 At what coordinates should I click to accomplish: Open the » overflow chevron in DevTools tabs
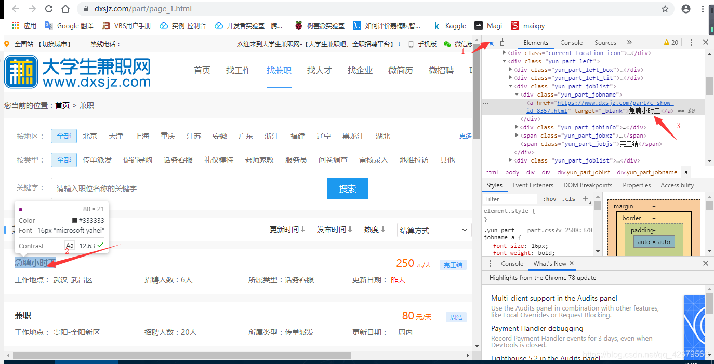(629, 43)
